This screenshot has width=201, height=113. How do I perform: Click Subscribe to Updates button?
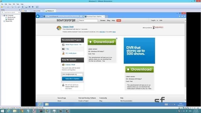coord(73,79)
